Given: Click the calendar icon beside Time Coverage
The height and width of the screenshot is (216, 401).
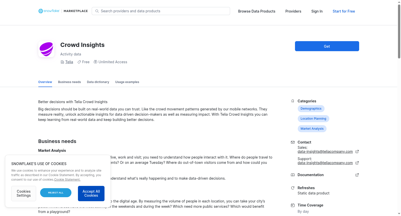Looking at the screenshot, I should tap(292, 205).
